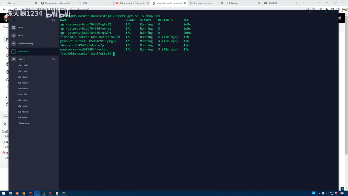Open WPS Office from taskbar
Screen dimensions: 348x196
point(30,193)
